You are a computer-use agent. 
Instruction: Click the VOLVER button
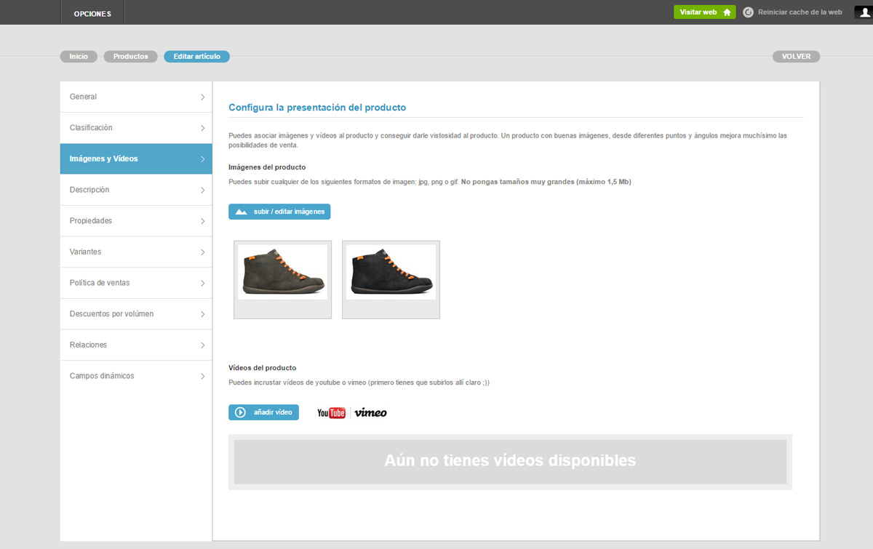coord(797,56)
